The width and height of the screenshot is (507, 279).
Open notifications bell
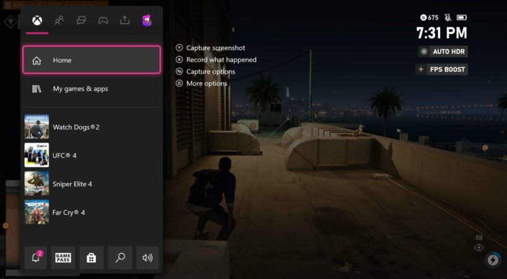click(36, 258)
